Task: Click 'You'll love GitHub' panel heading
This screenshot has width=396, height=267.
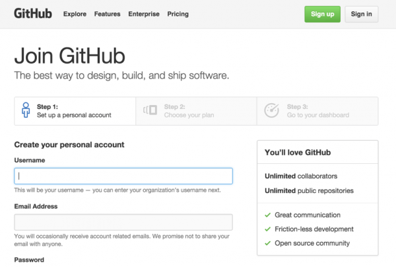Action: pos(298,153)
